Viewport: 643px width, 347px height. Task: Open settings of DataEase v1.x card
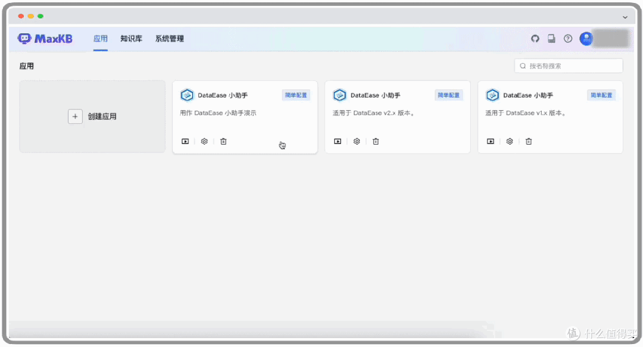coord(510,141)
